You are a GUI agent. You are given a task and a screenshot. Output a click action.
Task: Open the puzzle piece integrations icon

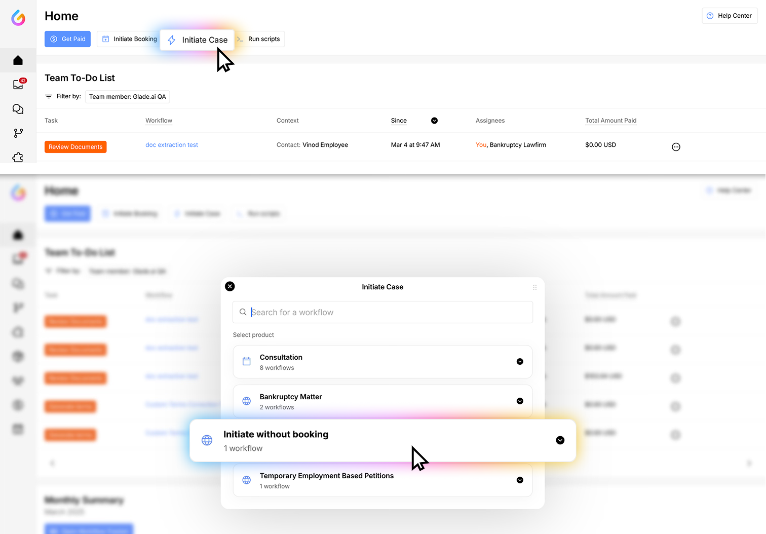18,157
